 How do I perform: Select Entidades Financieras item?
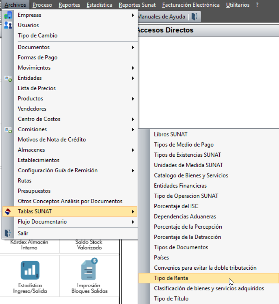pyautogui.click(x=209, y=186)
